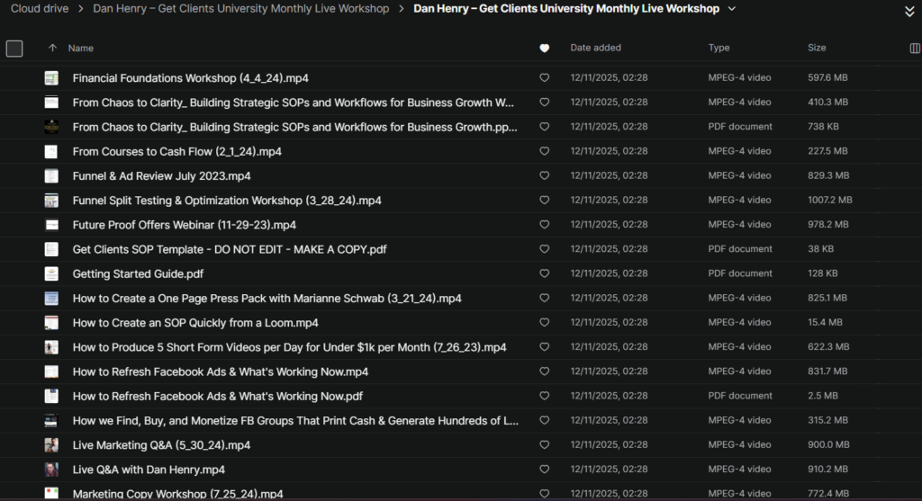This screenshot has width=922, height=501.
Task: Click thumbnail of 5 Short Form Videos file
Action: click(x=51, y=346)
